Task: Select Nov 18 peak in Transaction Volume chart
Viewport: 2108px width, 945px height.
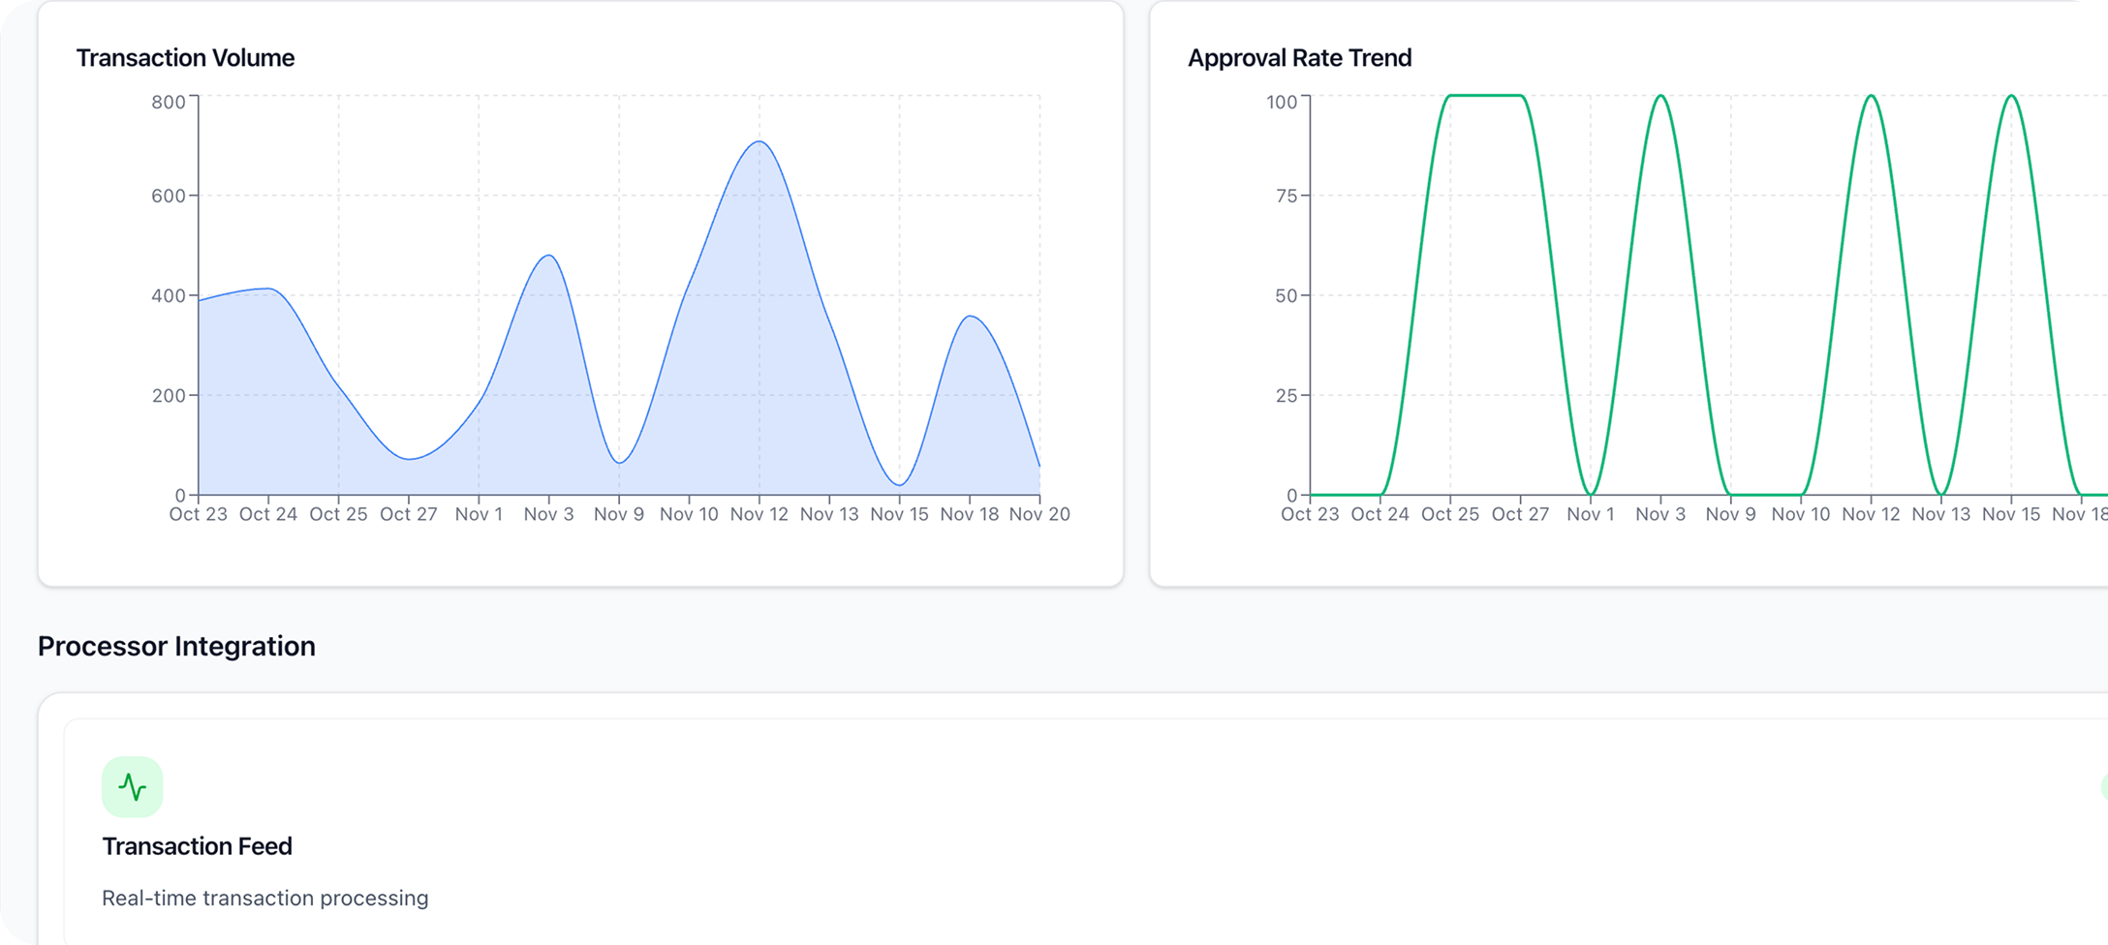Action: tap(970, 317)
